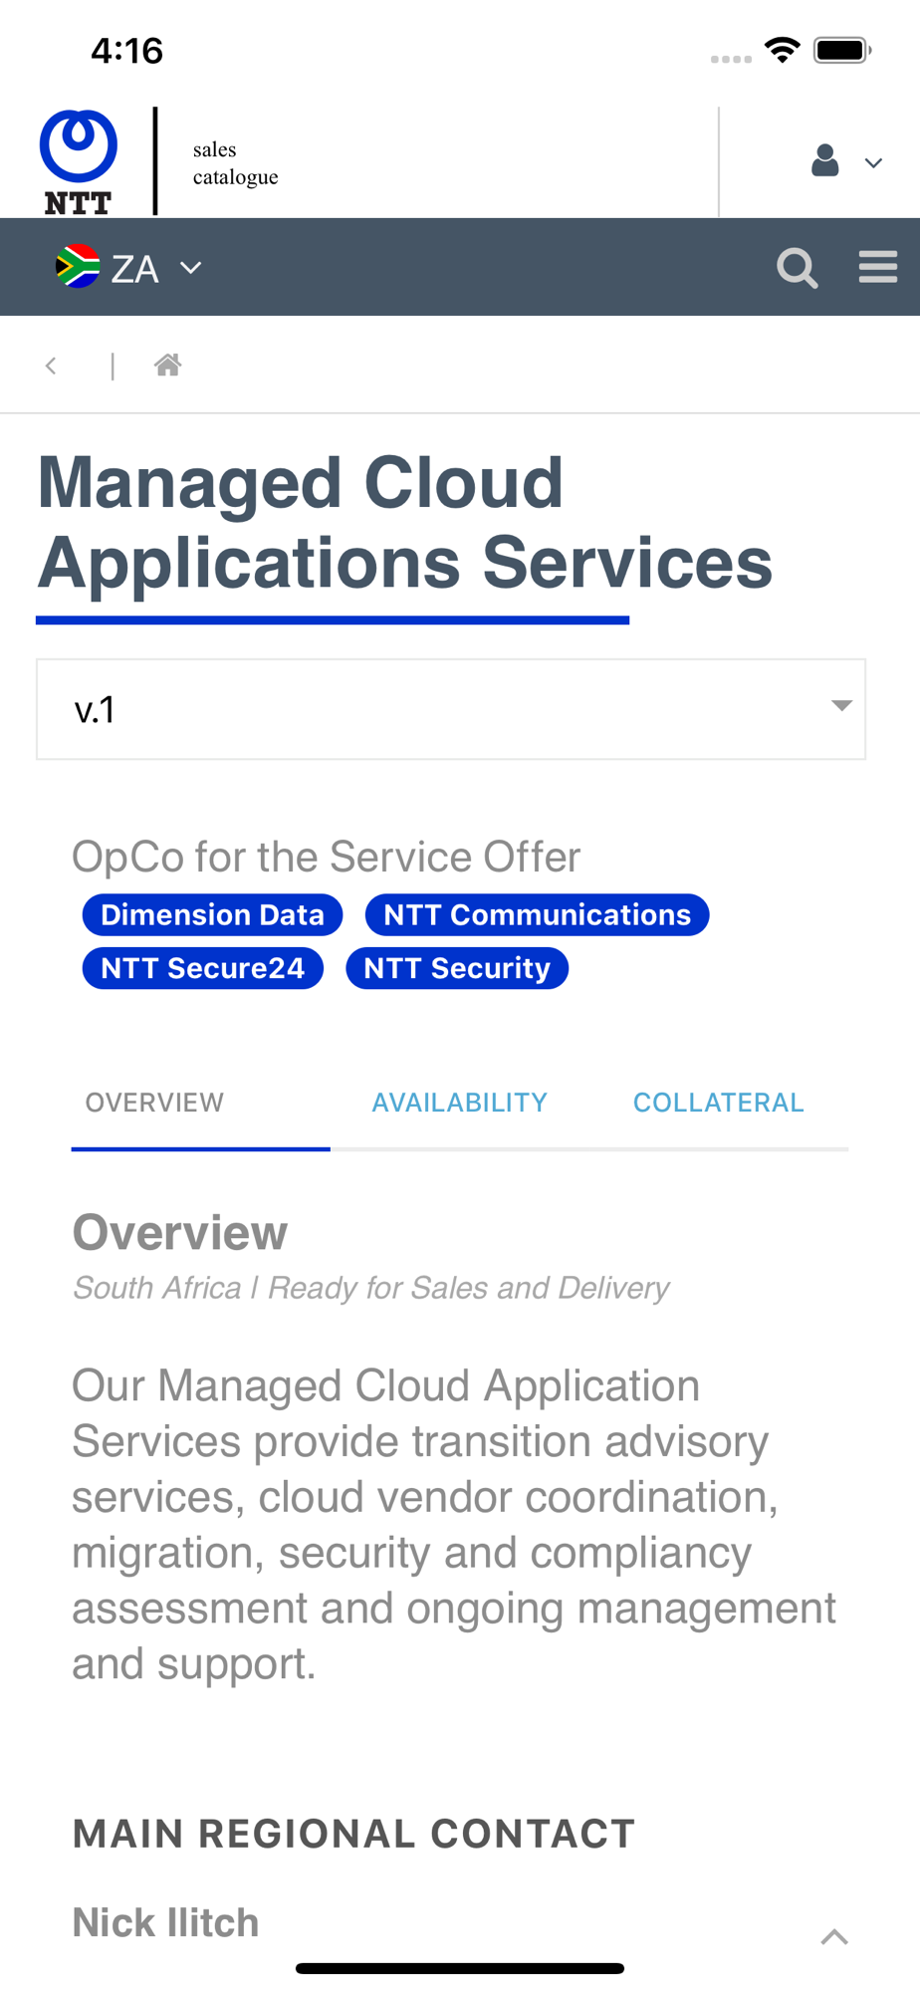Select the NTT Communications tag
This screenshot has height=1992, width=920.
(537, 914)
